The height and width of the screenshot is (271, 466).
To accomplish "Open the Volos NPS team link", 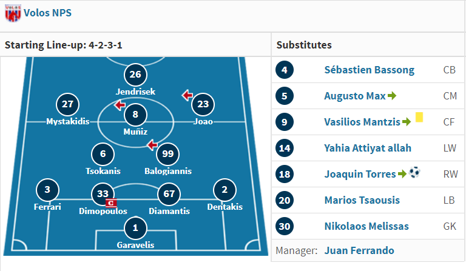I will [x=47, y=13].
